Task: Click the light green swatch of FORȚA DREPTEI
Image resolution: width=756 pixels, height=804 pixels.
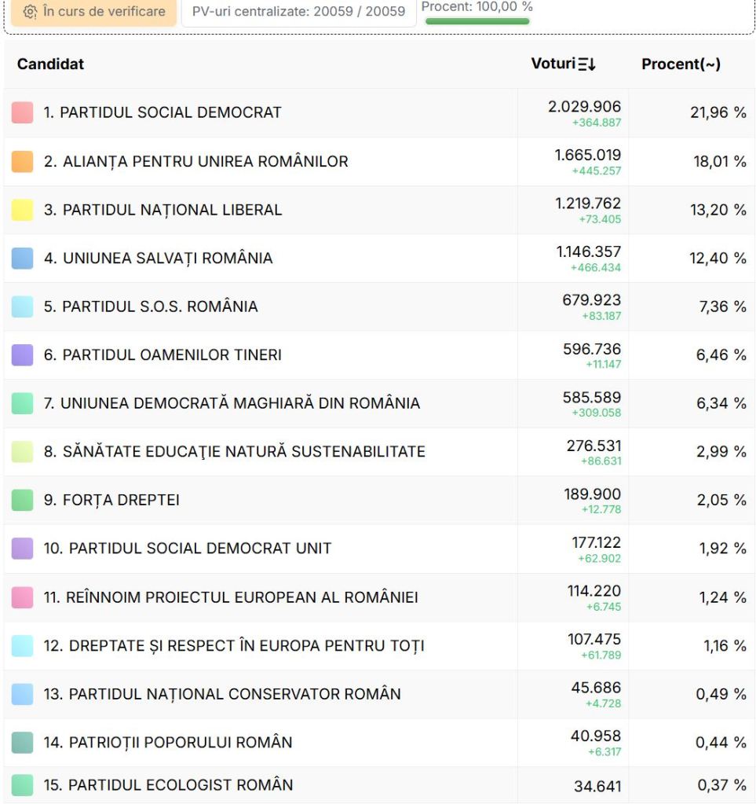Action: tap(22, 500)
